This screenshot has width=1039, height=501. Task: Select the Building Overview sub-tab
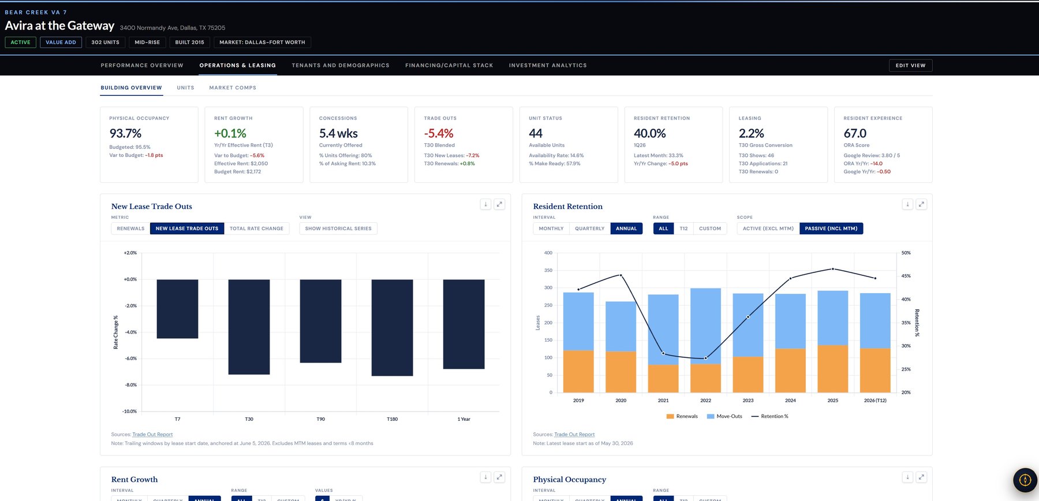[131, 88]
